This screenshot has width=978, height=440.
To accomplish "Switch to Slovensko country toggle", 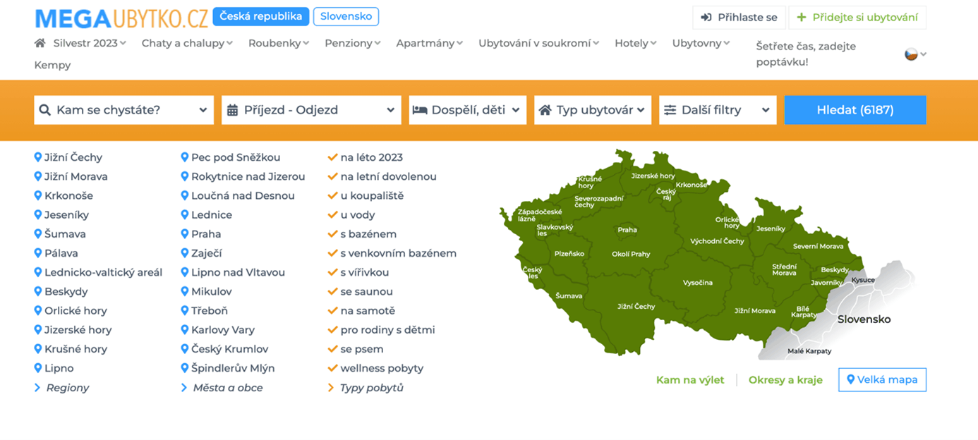I will click(346, 16).
